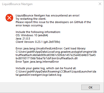Click the logs\latest.log path line
This screenshot has width=104, height=93.
[38, 75]
